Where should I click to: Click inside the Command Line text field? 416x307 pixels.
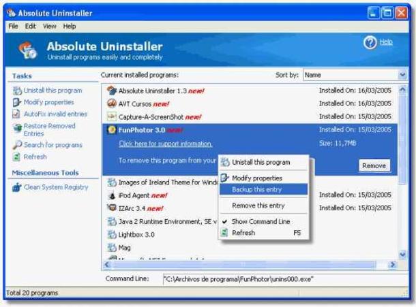285,279
